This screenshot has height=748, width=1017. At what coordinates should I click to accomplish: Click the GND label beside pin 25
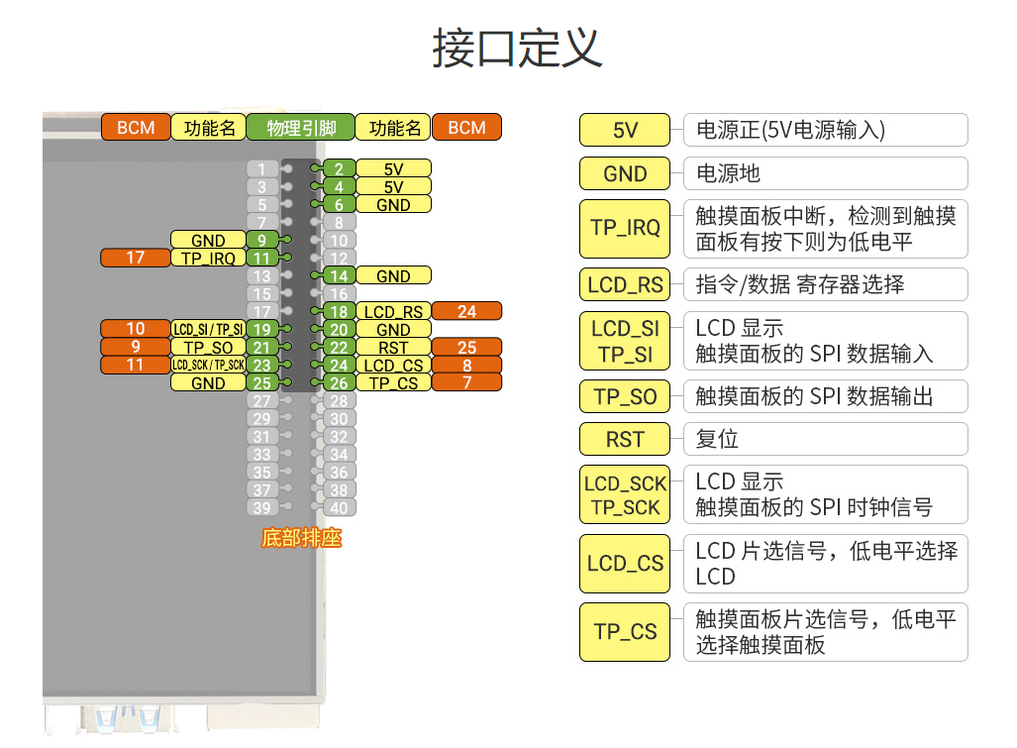[208, 382]
